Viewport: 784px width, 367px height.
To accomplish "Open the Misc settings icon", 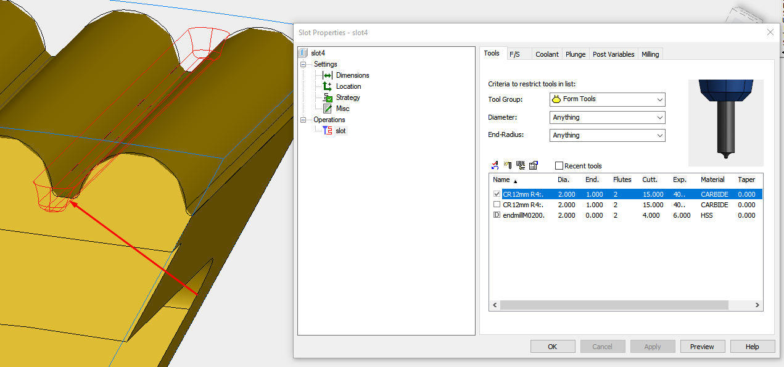I will coord(329,108).
